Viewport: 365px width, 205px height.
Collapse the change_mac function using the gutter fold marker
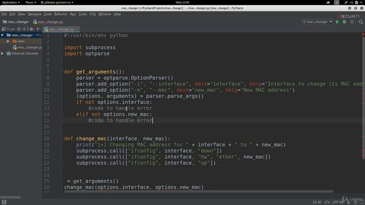pyautogui.click(x=62, y=139)
